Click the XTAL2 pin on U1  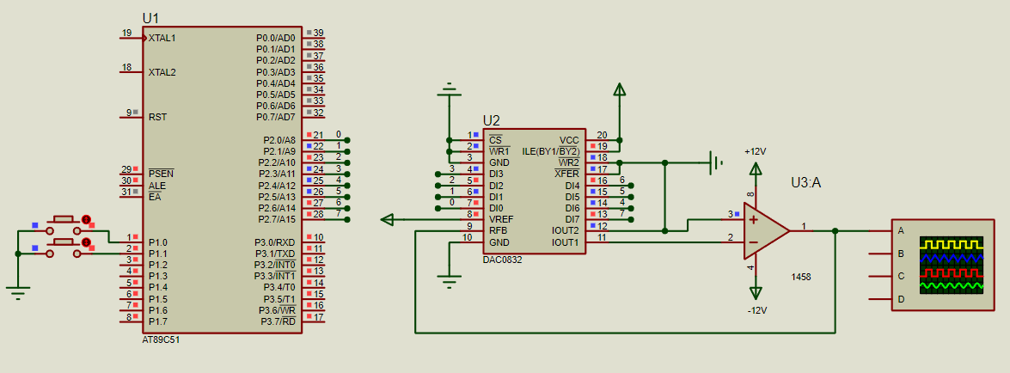(162, 72)
